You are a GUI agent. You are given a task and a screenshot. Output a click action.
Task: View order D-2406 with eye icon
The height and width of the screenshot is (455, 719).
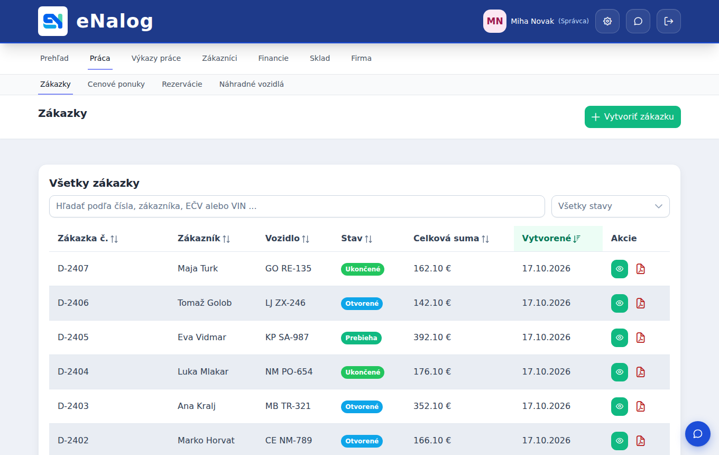pos(620,303)
